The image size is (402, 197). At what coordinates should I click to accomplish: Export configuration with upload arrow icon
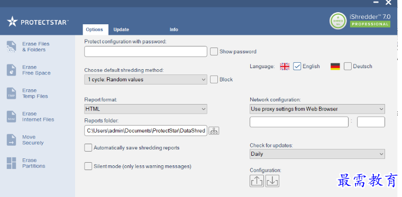(x=257, y=181)
